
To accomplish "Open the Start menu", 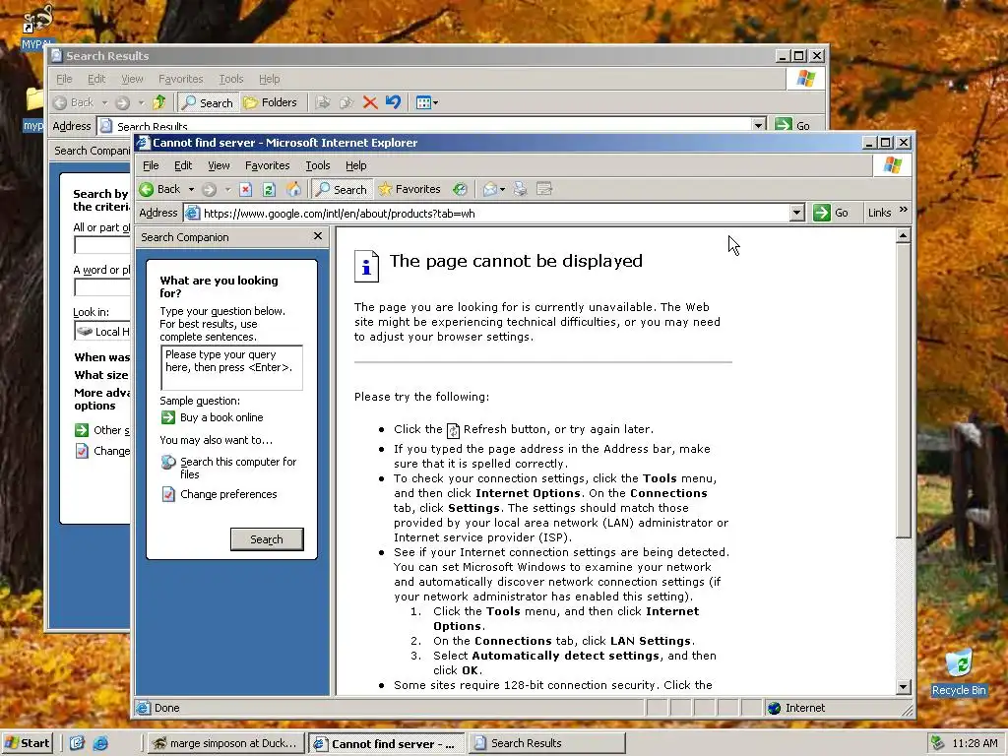I will pyautogui.click(x=27, y=743).
